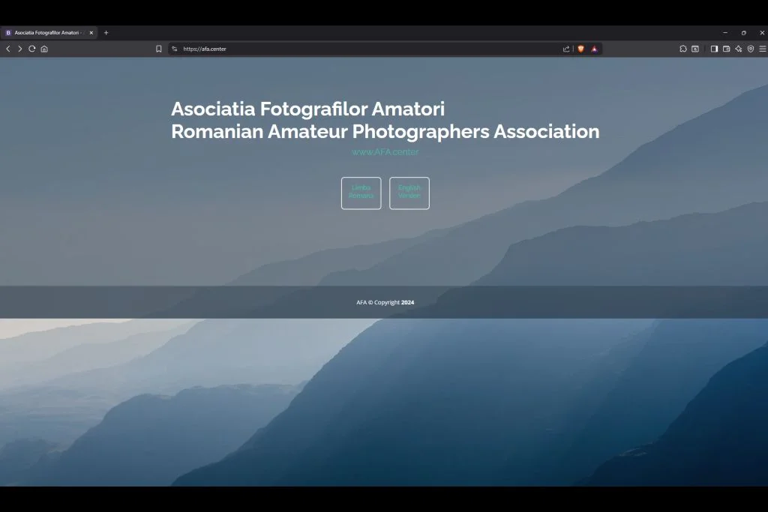Image resolution: width=768 pixels, height=512 pixels.
Task: Close the Asociatia Fotografilor Amatori tab
Action: [91, 33]
